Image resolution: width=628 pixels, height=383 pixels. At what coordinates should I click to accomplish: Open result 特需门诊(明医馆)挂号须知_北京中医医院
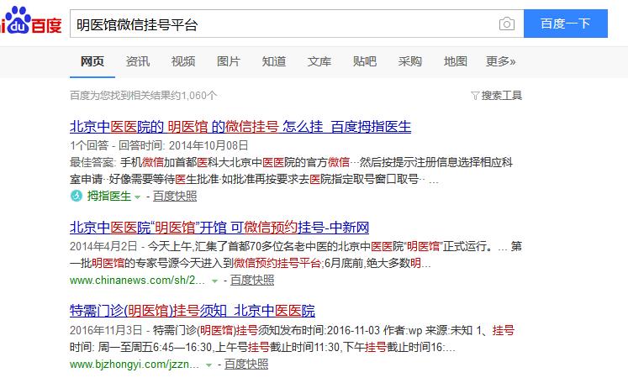coord(193,311)
